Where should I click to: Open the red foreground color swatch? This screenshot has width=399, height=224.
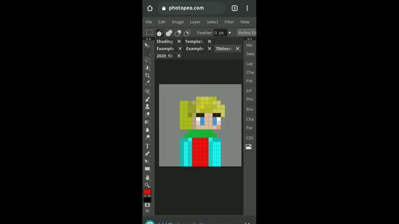(x=147, y=192)
